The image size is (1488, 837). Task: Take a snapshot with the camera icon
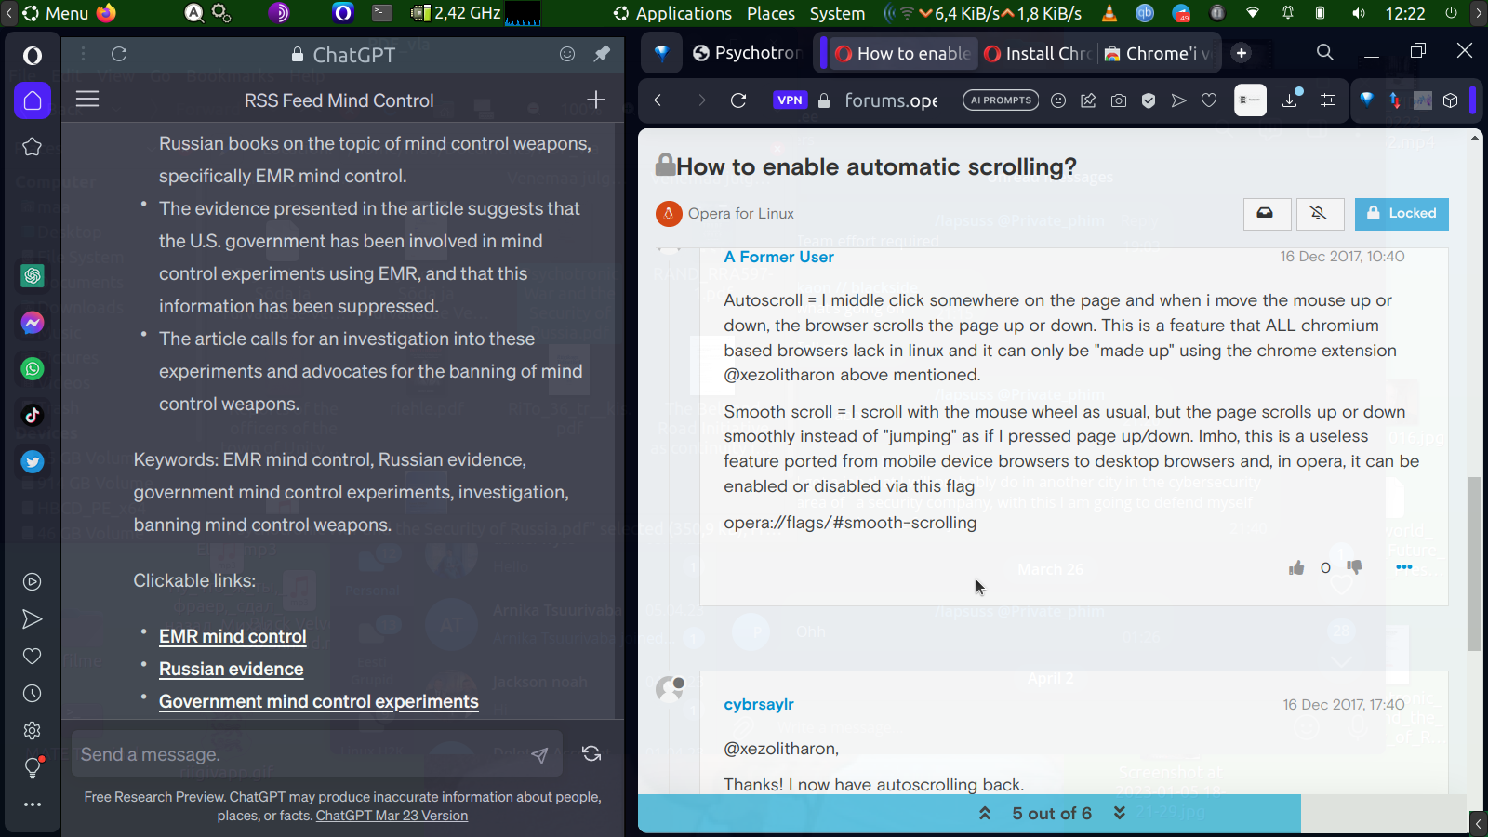click(1119, 100)
